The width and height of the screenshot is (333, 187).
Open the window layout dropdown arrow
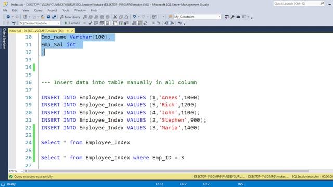248,17
